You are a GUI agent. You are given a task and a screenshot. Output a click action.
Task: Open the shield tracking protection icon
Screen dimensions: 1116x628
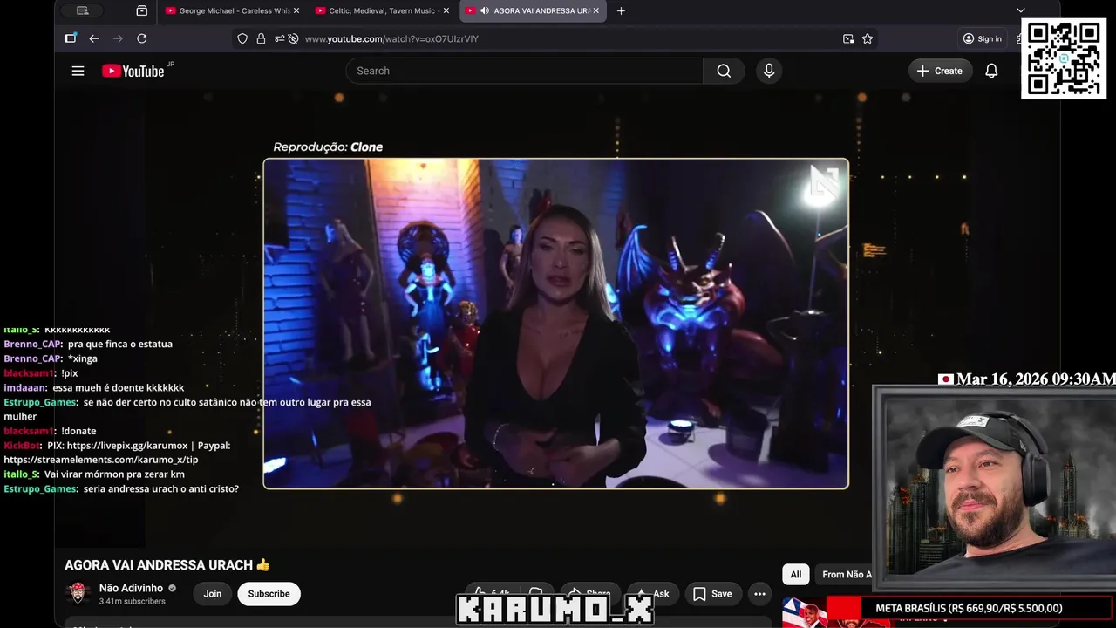[242, 38]
